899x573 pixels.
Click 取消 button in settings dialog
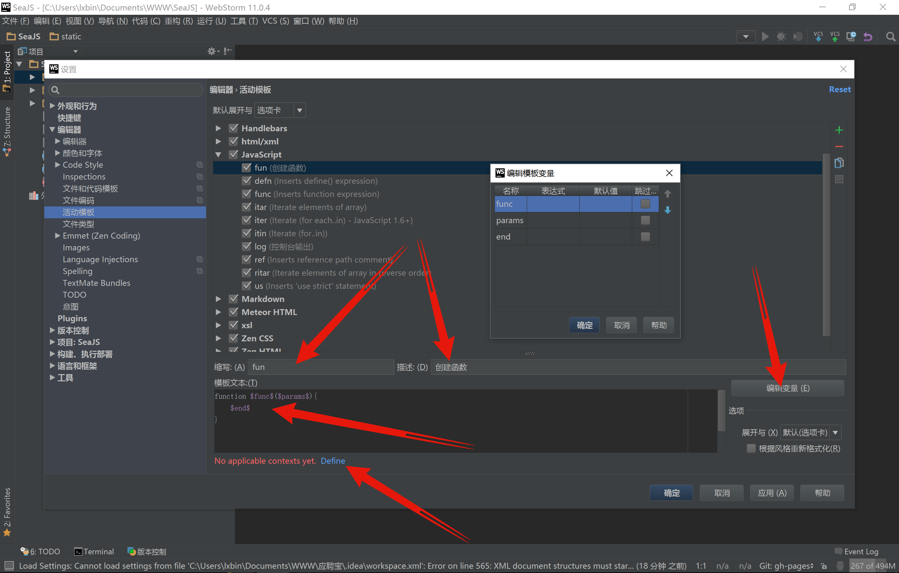coord(722,493)
